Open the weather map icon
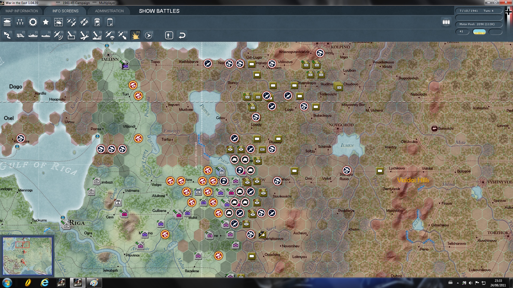Screen dimensions: 513x288 (59, 22)
